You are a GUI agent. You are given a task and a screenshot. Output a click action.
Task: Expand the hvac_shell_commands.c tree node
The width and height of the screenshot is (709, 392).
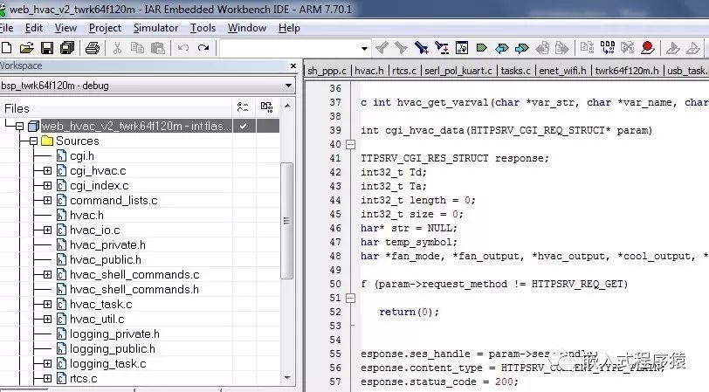pos(47,274)
